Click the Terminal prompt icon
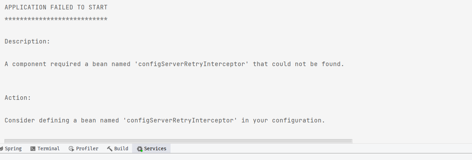The width and height of the screenshot is (472, 160). tap(33, 149)
